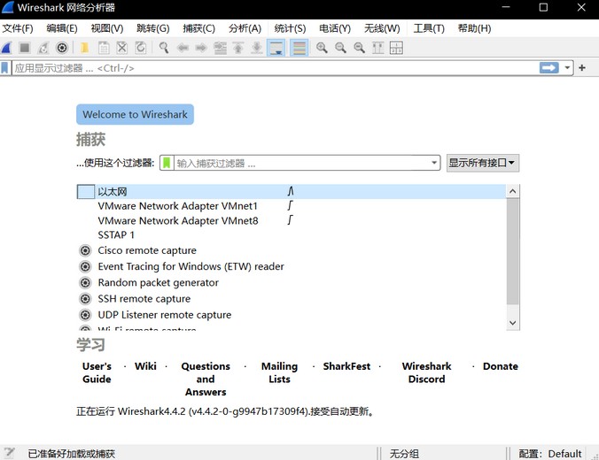
Task: Click the Wireshark Discord link
Action: [426, 372]
